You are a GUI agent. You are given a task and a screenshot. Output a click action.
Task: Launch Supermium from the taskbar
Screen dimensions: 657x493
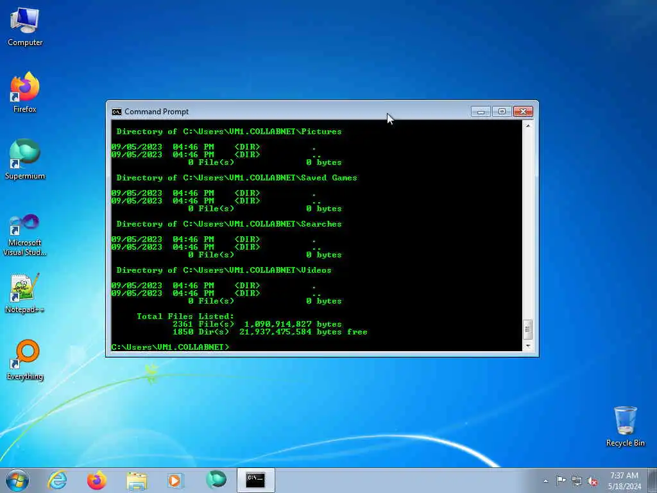point(216,480)
